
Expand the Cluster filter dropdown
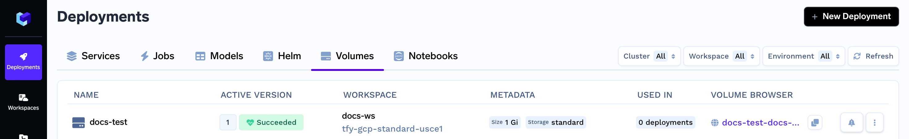(649, 56)
